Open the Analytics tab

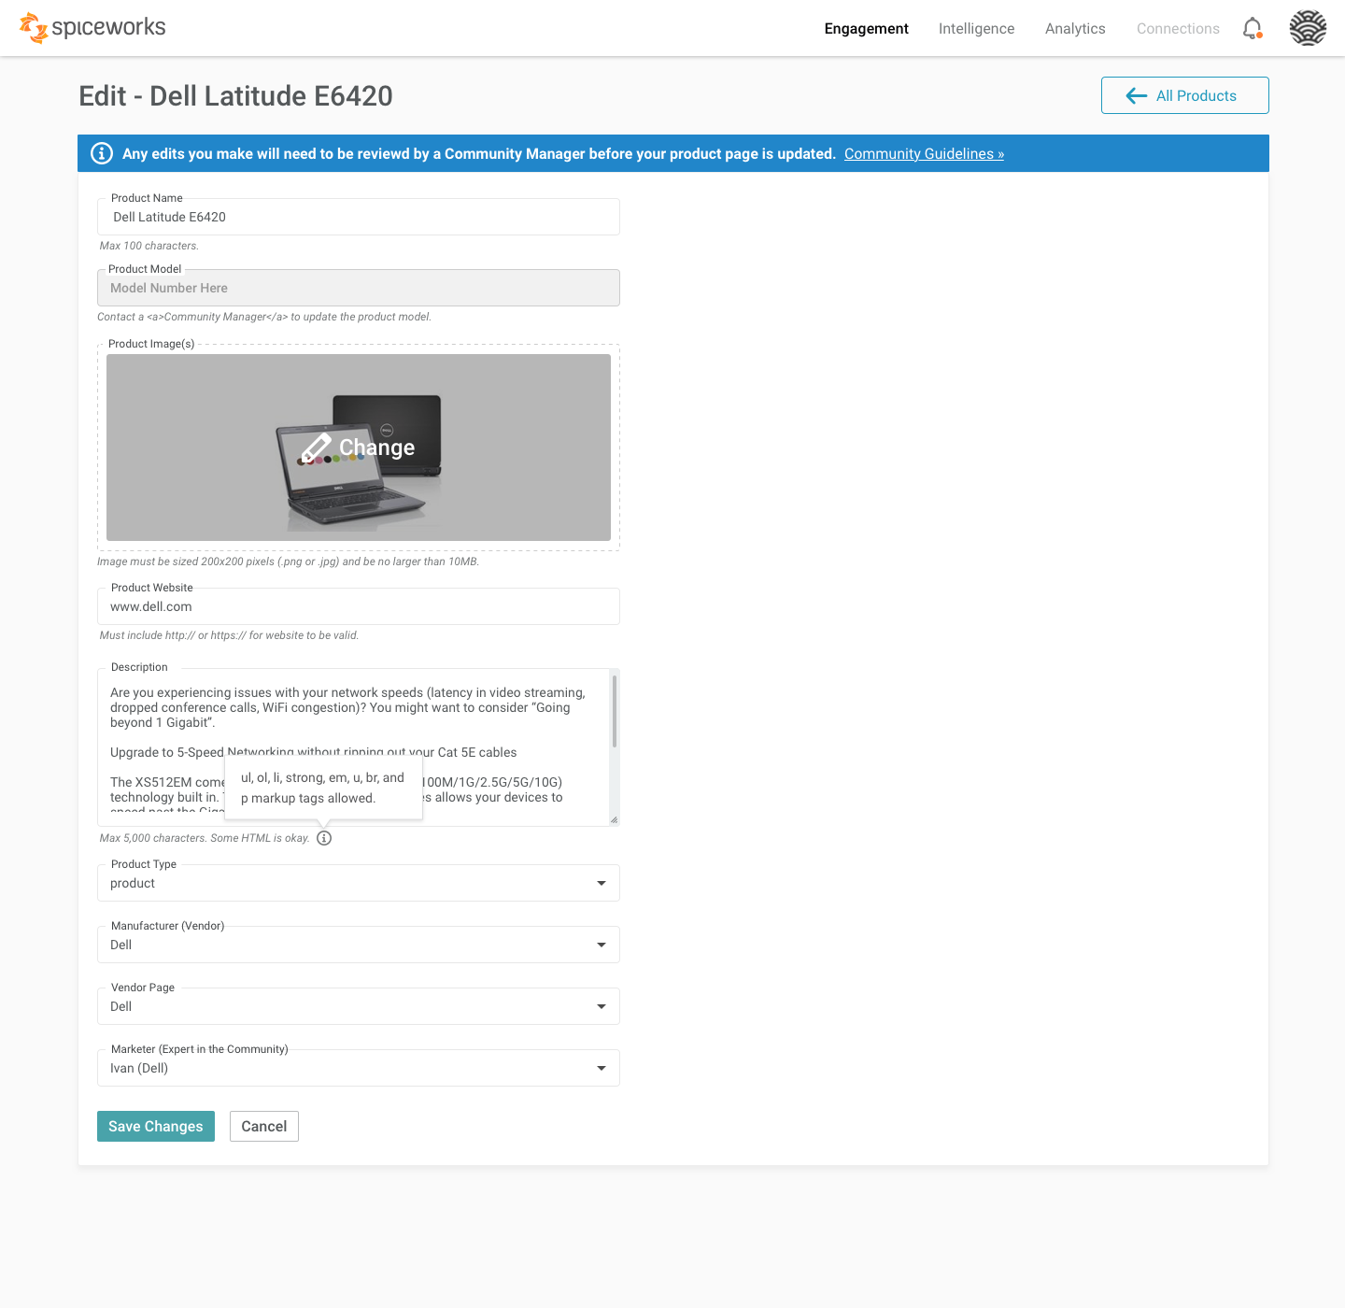coord(1075,29)
